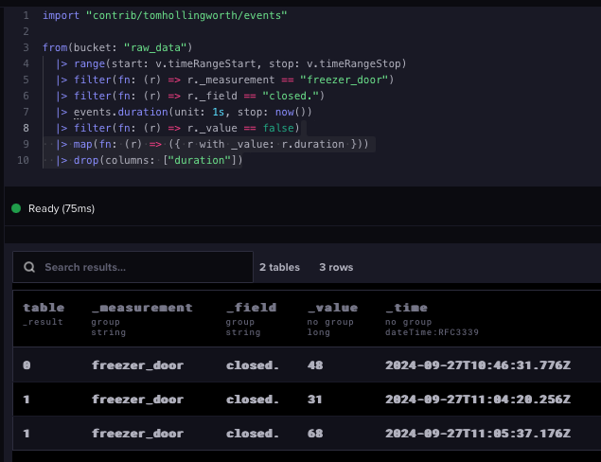This screenshot has height=462, width=601.
Task: Click the 2 tables count label
Action: tap(279, 267)
